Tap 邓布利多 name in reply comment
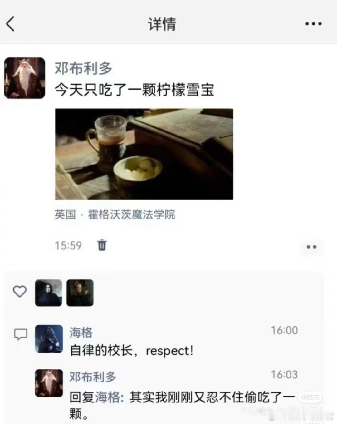 pyautogui.click(x=93, y=377)
